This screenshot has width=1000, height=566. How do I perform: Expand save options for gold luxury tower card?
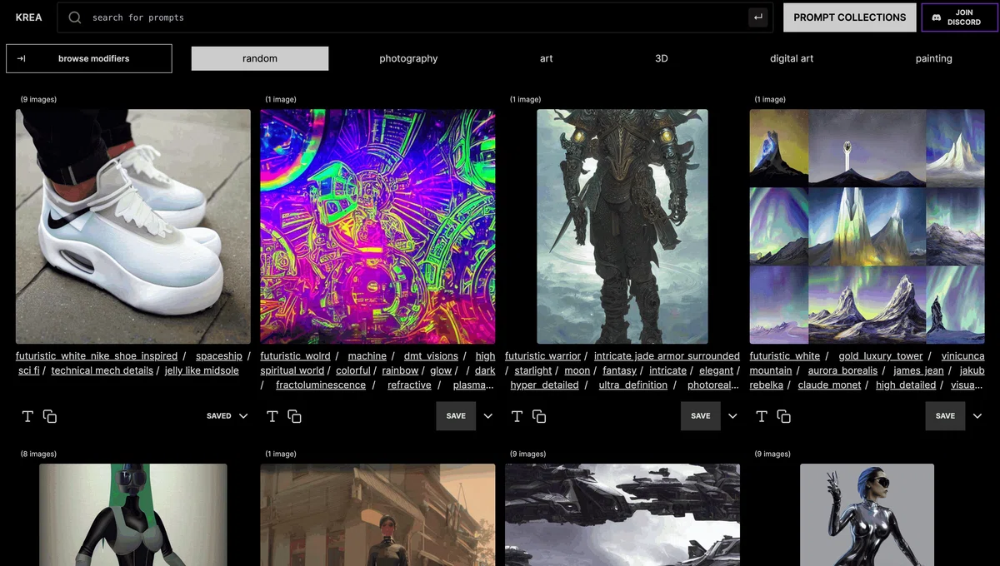(x=977, y=416)
